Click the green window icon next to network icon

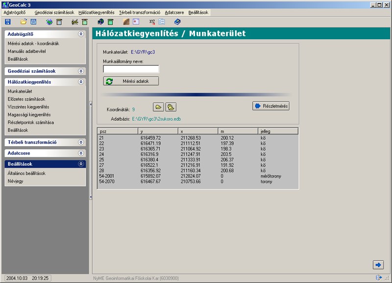(85, 22)
